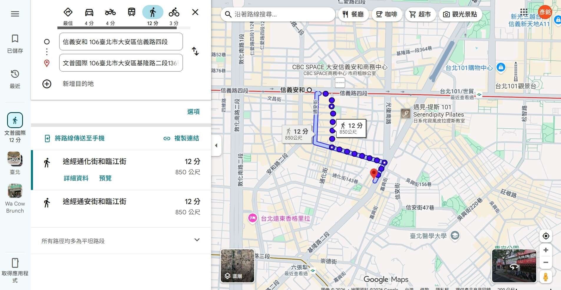Screen dimensions: 561x290
Task: Click the copy link (複製連結) button
Action: (181, 138)
